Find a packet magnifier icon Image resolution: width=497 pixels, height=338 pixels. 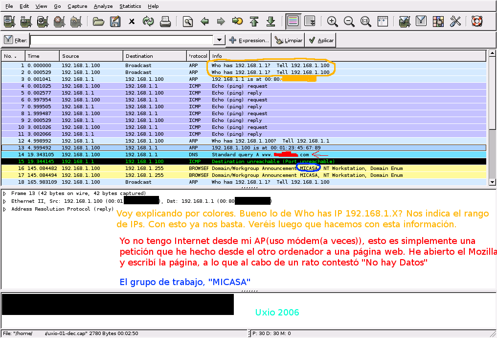[188, 22]
